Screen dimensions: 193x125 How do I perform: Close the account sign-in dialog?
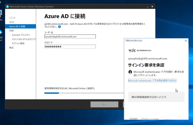[x=186, y=41]
